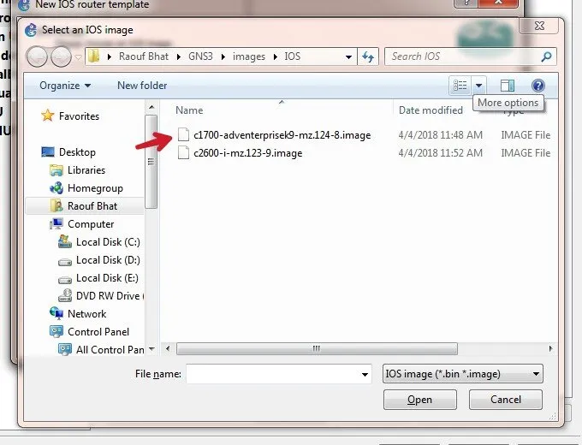Click the file list horizontal scrollbar thumb
The height and width of the screenshot is (445, 582).
pyautogui.click(x=317, y=348)
